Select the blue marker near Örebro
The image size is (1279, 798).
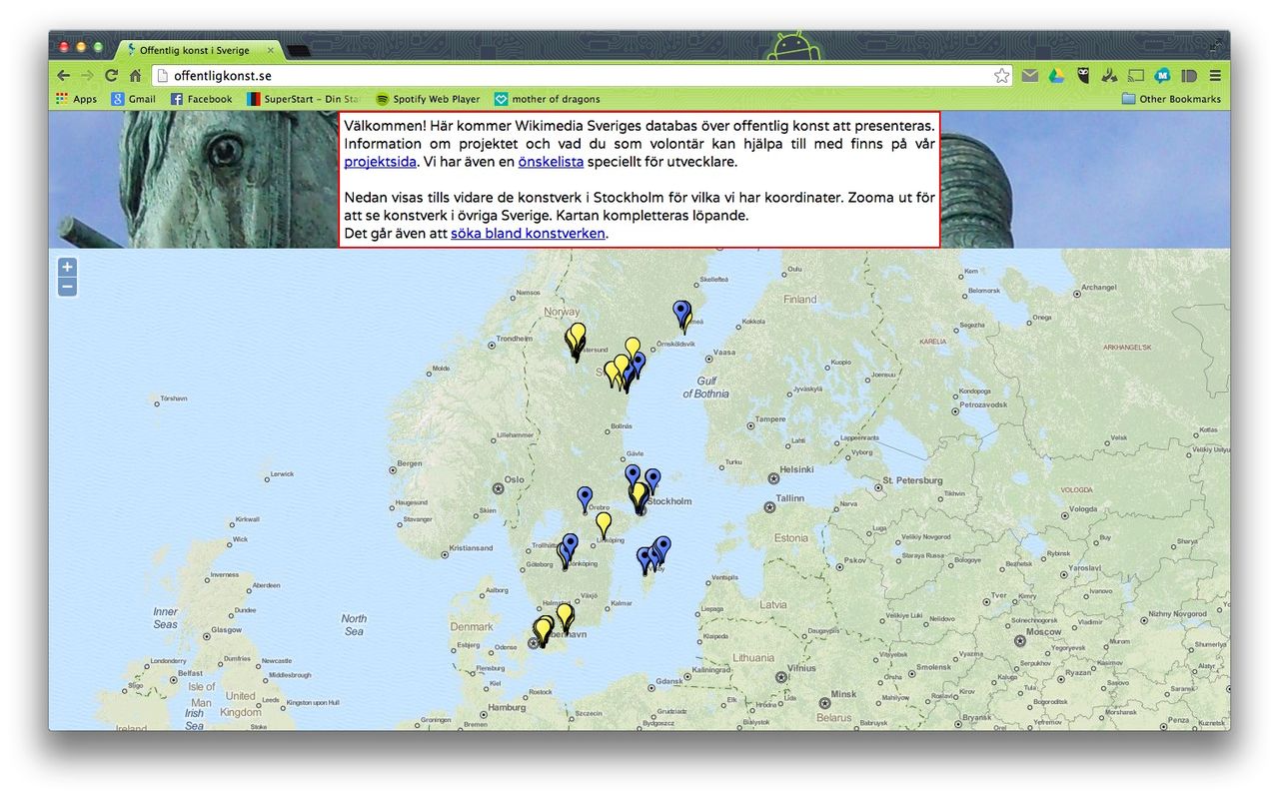tap(585, 497)
